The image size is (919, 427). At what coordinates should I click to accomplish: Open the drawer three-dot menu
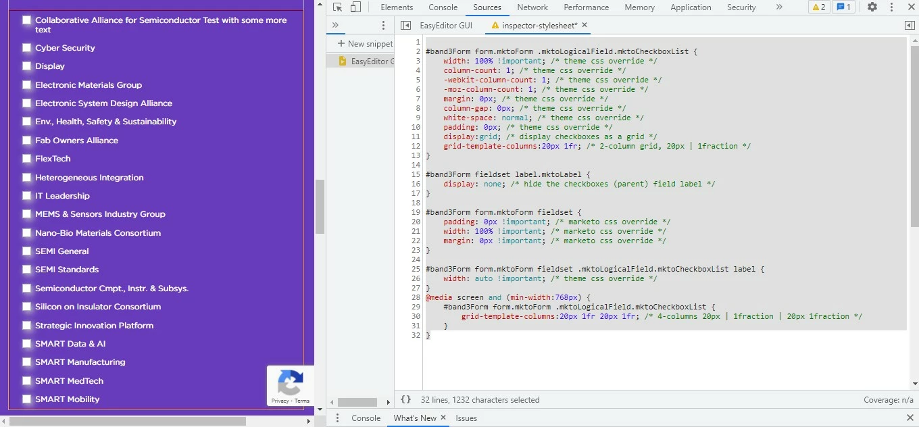pos(337,418)
